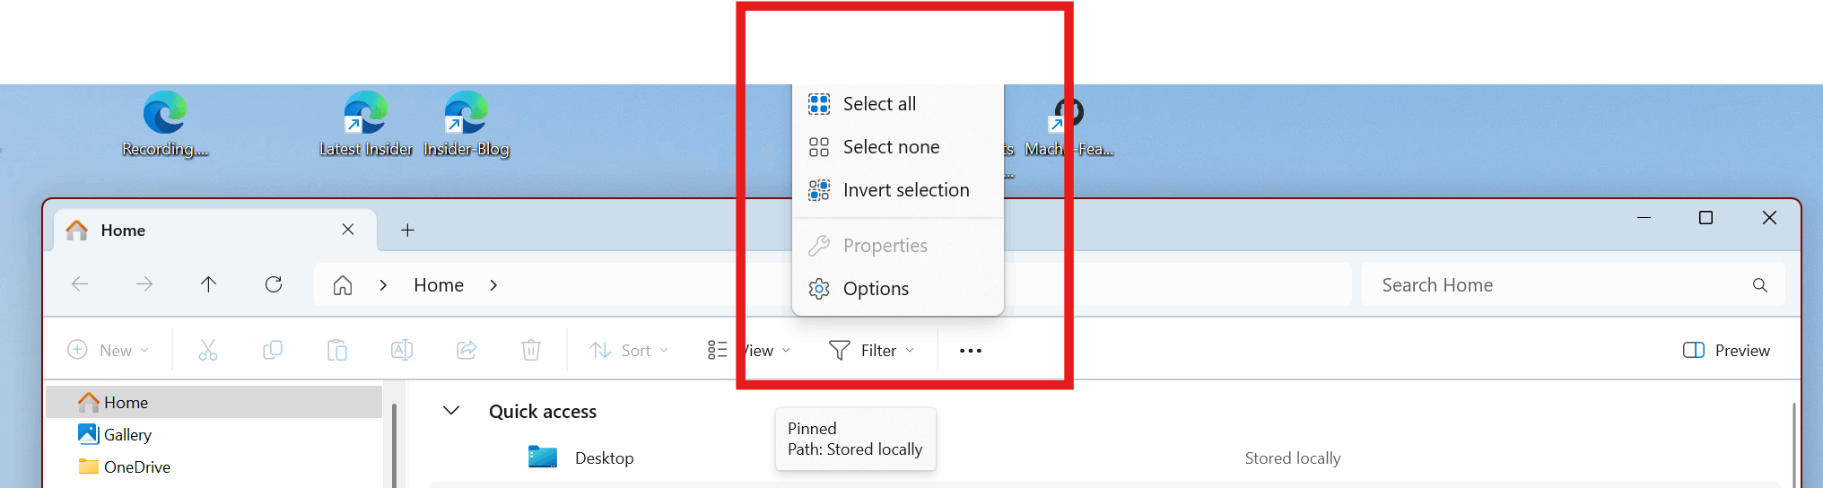The image size is (1823, 488).
Task: Collapse the Quick access section chevron
Action: [x=451, y=411]
